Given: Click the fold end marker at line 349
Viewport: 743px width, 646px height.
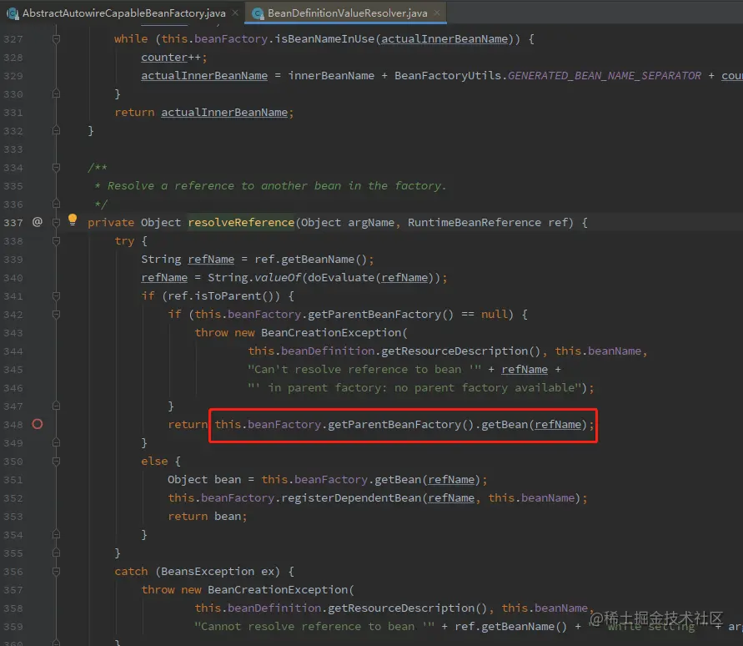Looking at the screenshot, I should [56, 442].
